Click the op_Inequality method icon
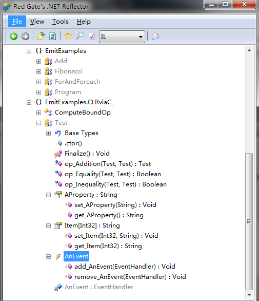The height and width of the screenshot is (301, 259). (58, 184)
